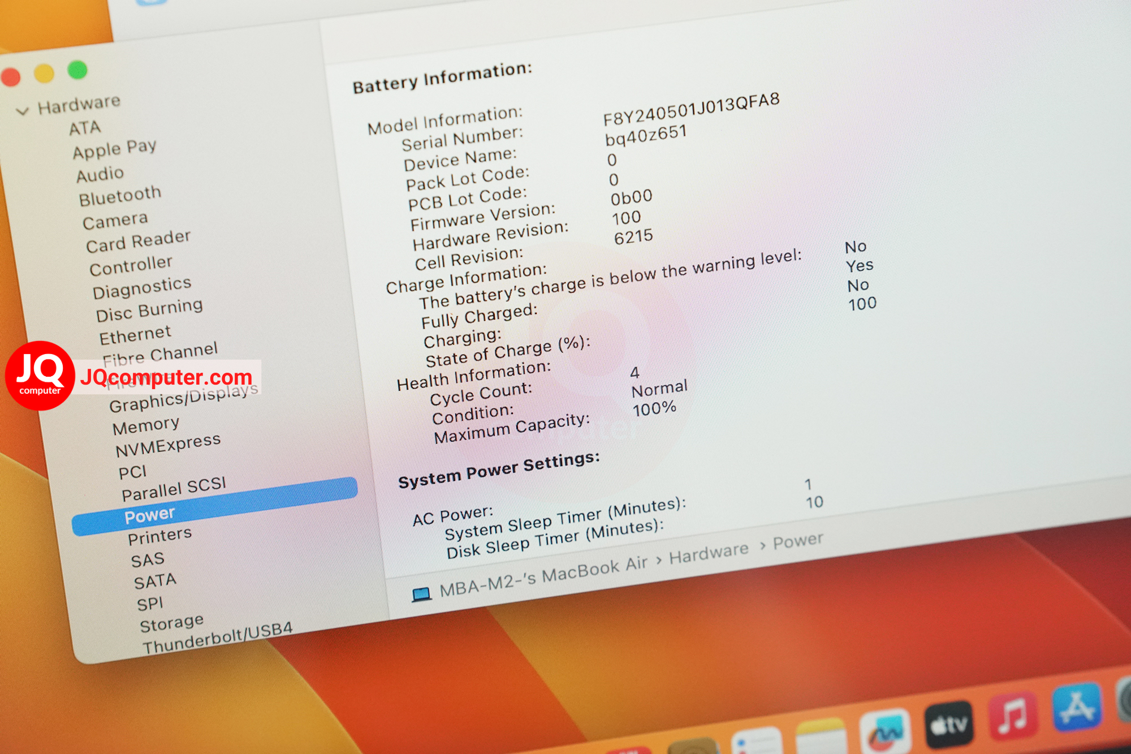Click the Cycle Count value 4
The width and height of the screenshot is (1131, 754).
tap(634, 372)
